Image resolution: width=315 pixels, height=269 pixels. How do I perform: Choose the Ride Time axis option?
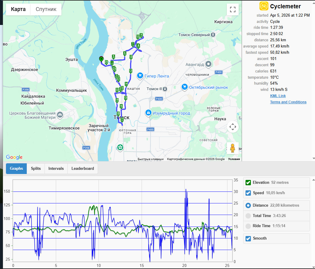248,226
